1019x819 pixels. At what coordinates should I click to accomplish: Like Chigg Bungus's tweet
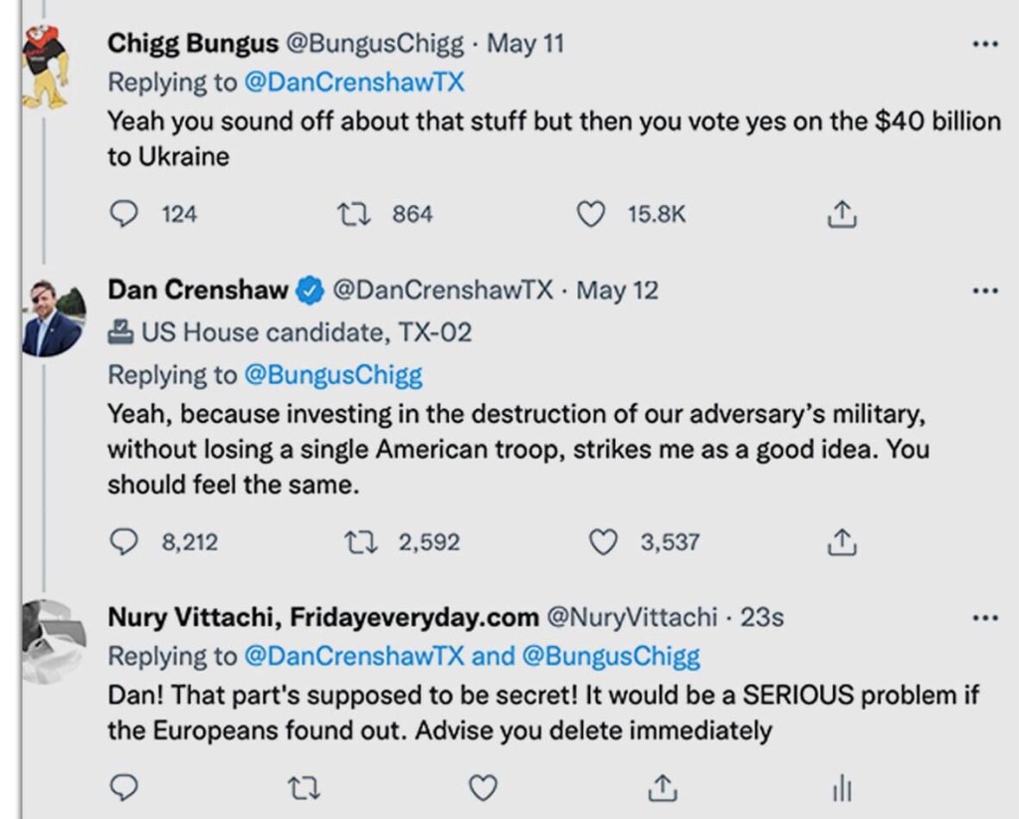click(x=591, y=214)
